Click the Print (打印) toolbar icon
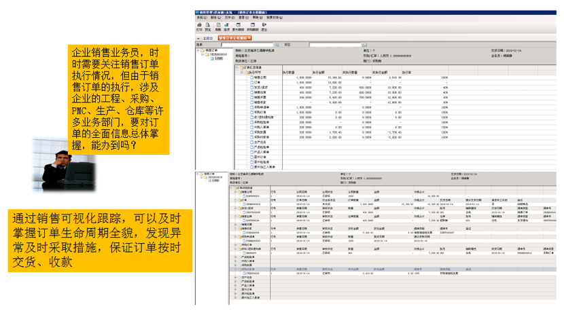Image resolution: width=564 pixels, height=317 pixels. pyautogui.click(x=199, y=27)
